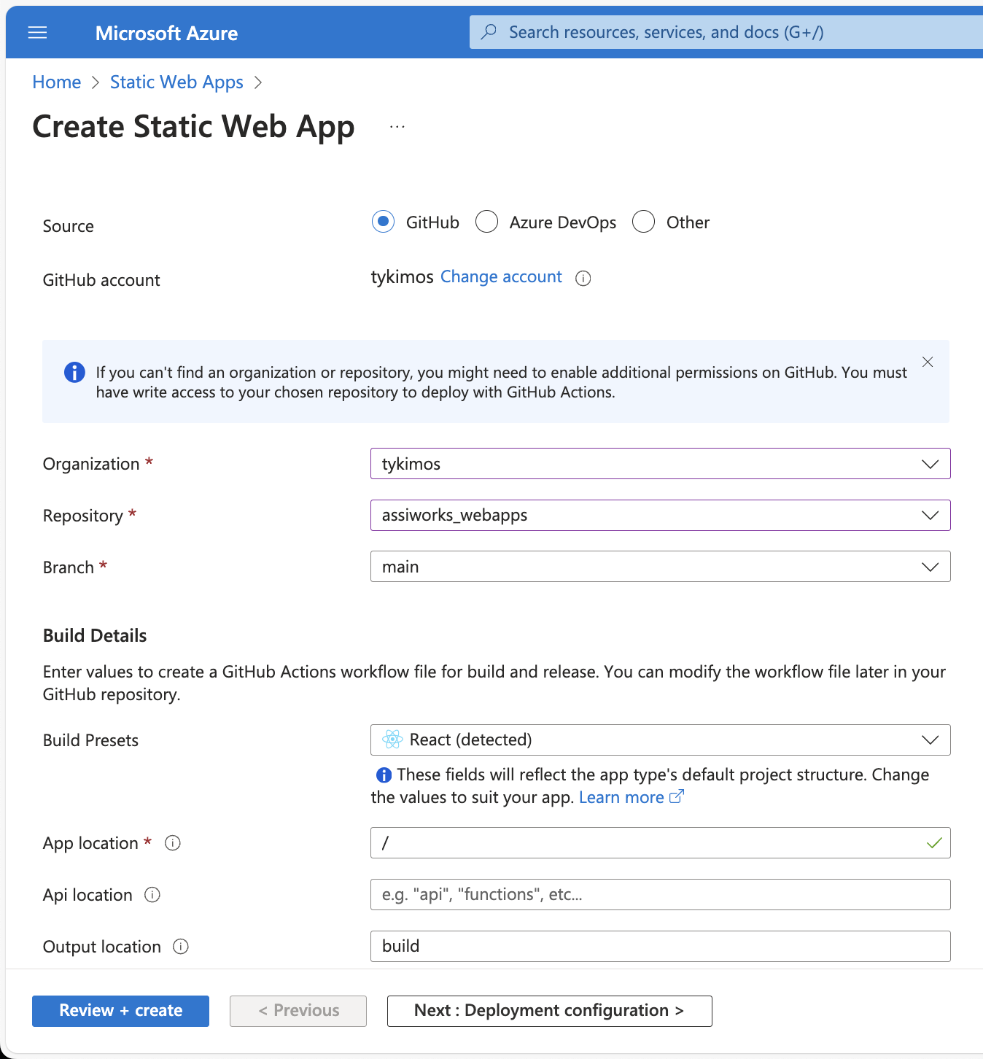
Task: Dismiss the permissions info banner
Action: (x=928, y=362)
